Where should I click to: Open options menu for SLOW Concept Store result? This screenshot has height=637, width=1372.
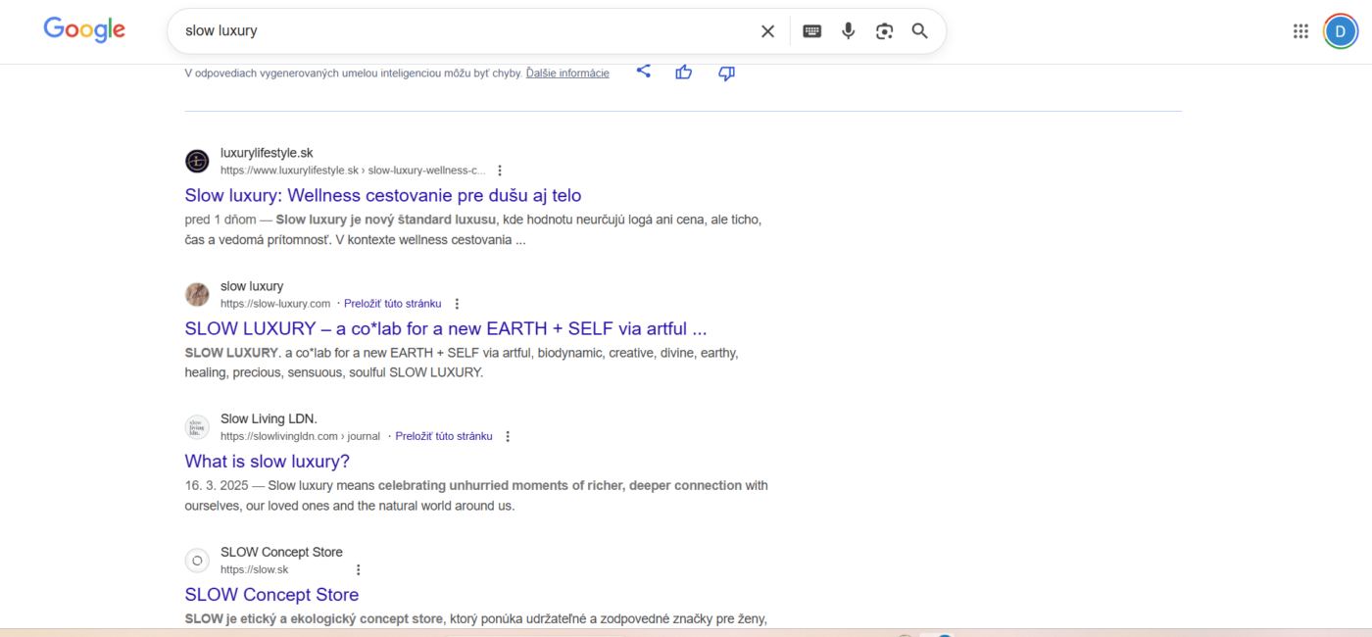click(358, 568)
